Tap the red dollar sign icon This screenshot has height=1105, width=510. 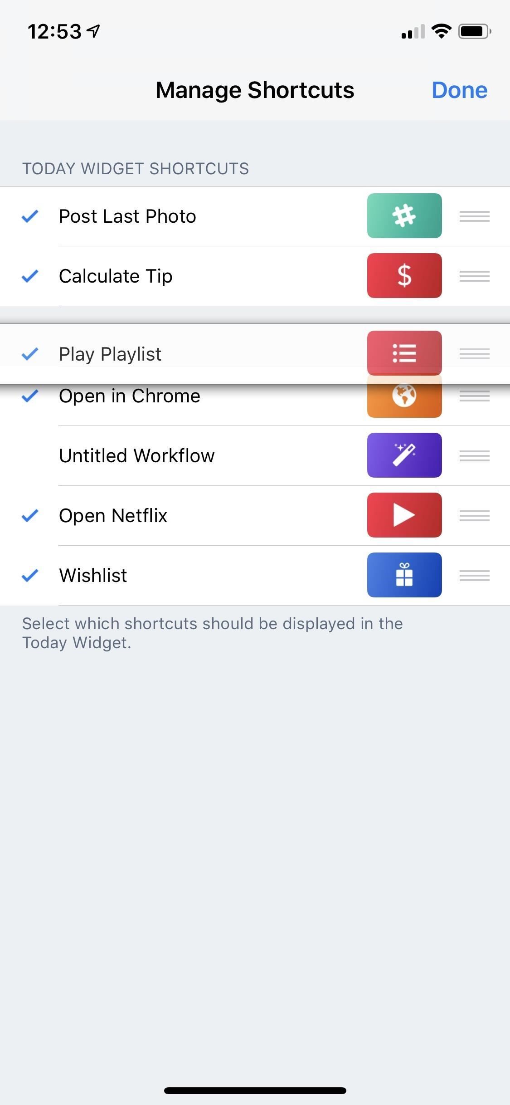click(x=404, y=276)
